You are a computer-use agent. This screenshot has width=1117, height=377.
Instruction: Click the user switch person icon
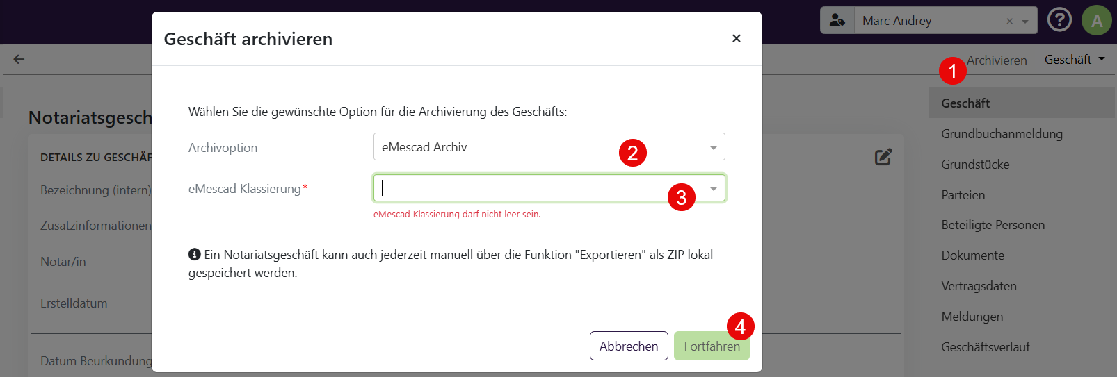(x=837, y=21)
